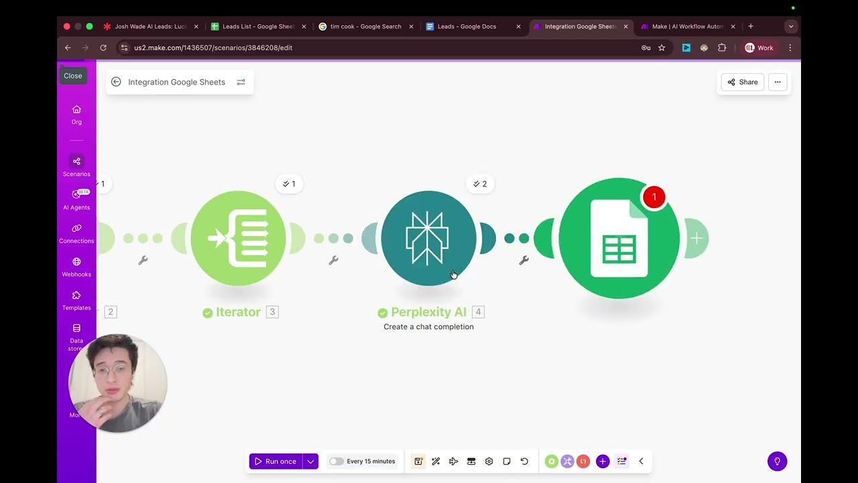The height and width of the screenshot is (483, 858).
Task: Open Chrome three-dot menu
Action: 790,48
